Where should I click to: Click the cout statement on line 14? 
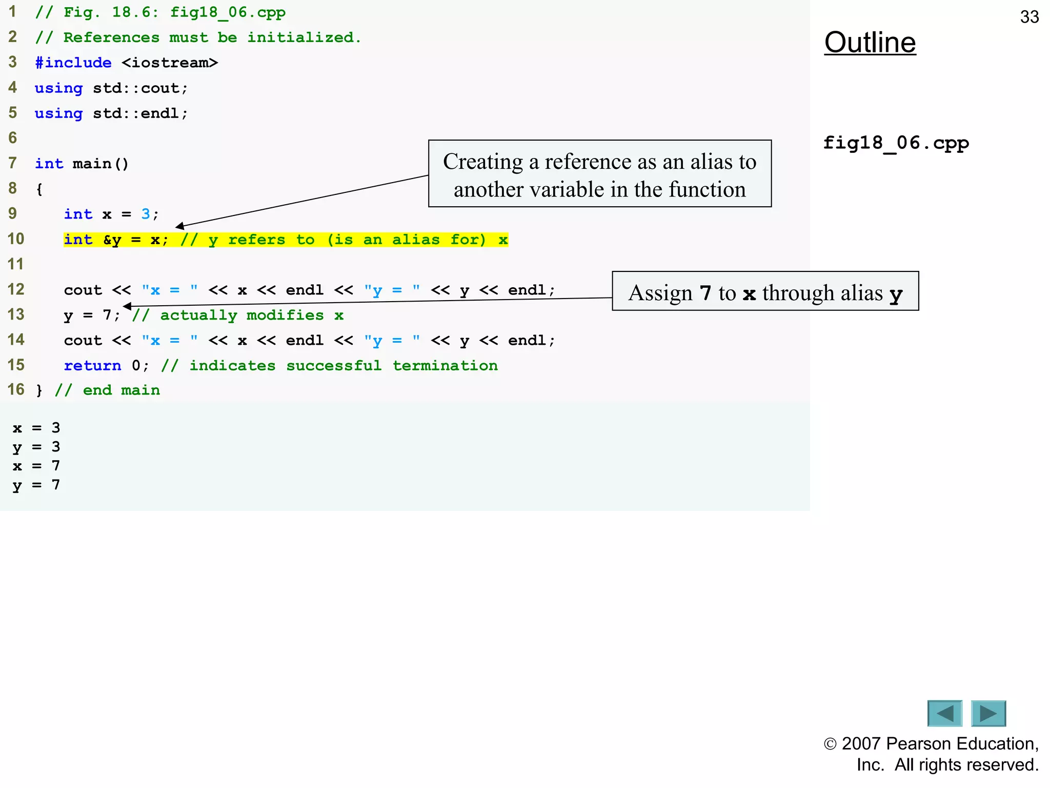(x=310, y=341)
